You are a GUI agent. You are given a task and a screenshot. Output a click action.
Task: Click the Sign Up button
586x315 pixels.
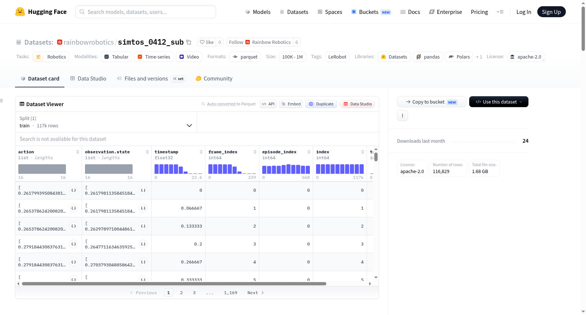(x=551, y=12)
